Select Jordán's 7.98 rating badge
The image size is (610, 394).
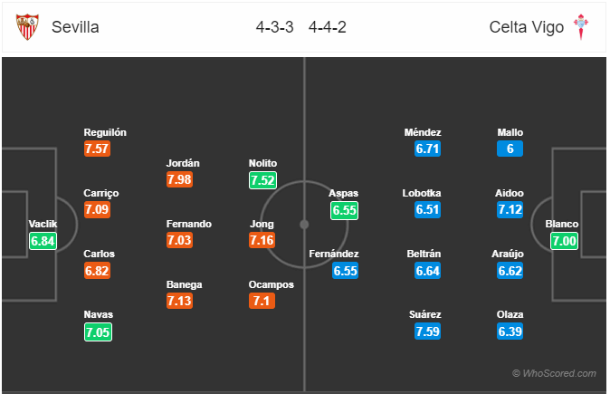pos(179,179)
